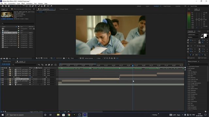Open Chrome from the Windows taskbar
The height and width of the screenshot is (117, 209).
tap(69, 115)
